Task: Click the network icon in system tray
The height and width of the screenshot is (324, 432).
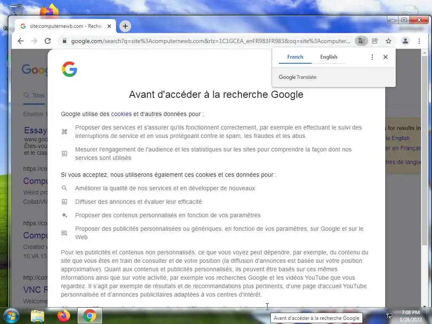Action: (389, 316)
